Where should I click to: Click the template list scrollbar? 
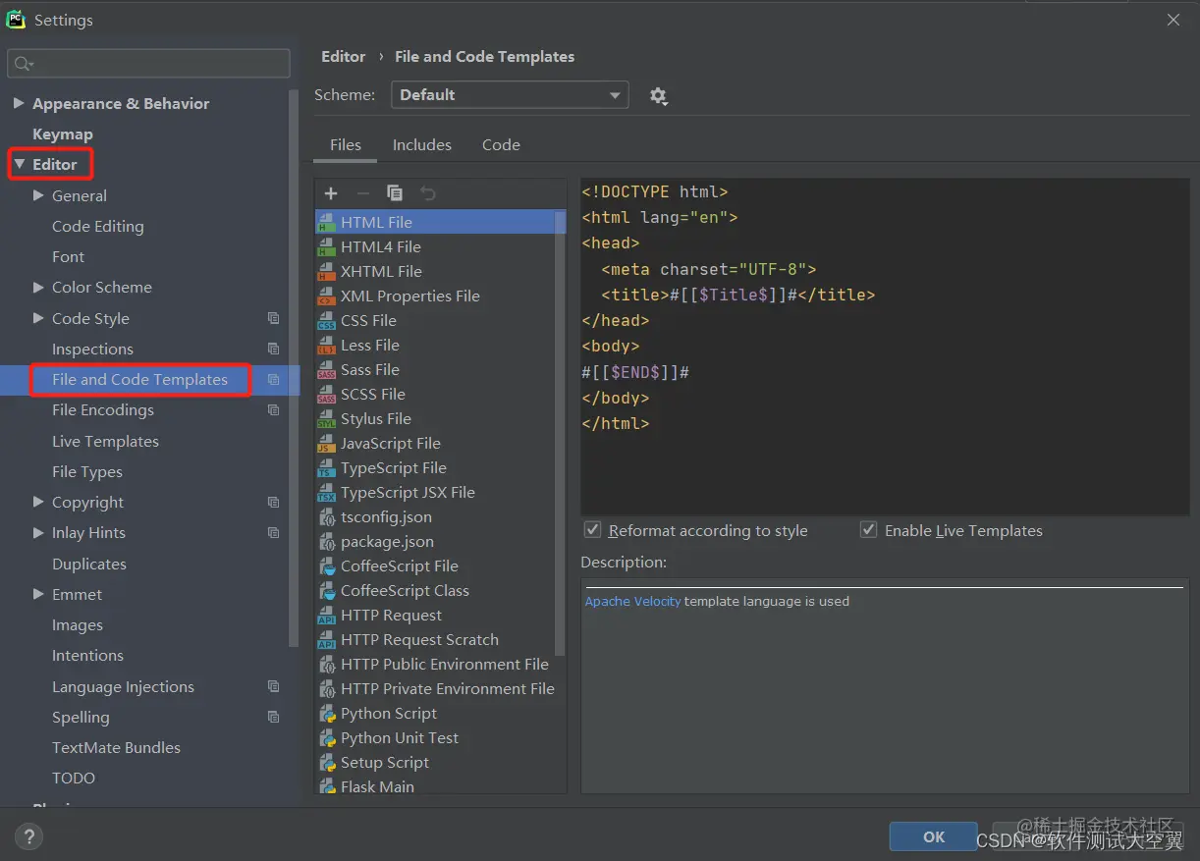[x=561, y=432]
